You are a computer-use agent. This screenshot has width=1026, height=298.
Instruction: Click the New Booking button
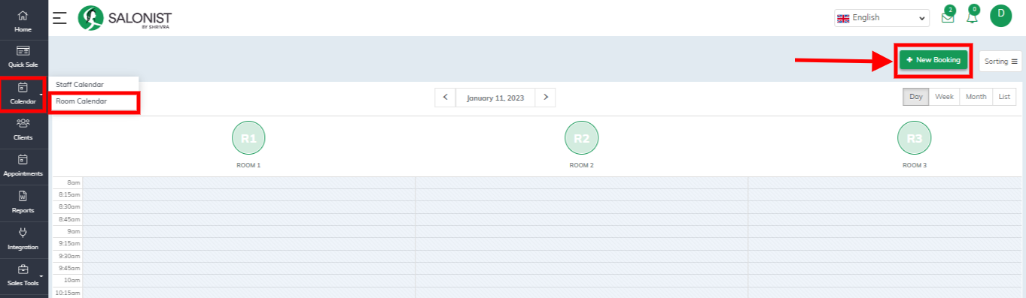point(933,60)
